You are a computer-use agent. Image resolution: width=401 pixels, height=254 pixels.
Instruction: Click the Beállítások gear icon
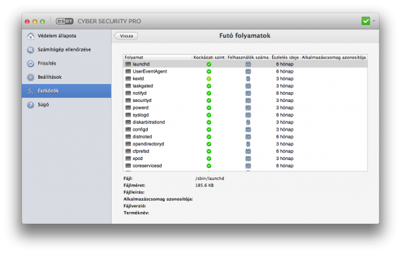(31, 77)
